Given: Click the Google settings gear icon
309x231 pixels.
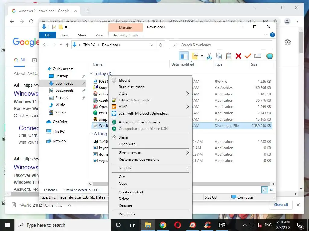Looking at the screenshot, I should click(x=288, y=42).
